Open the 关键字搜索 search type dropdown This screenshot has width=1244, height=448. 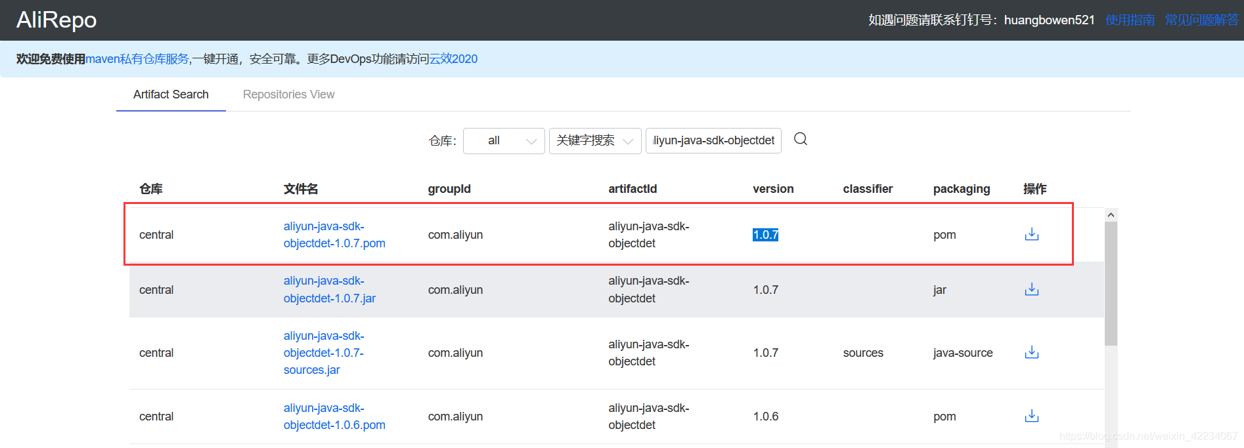pyautogui.click(x=595, y=140)
